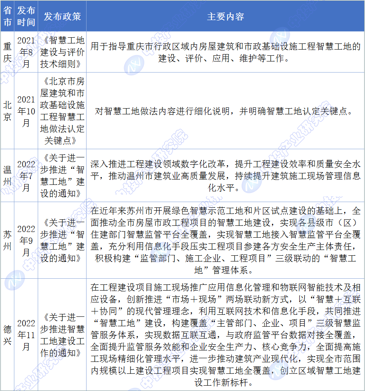Select the Beijing row content about 认定关键点

coord(225,111)
